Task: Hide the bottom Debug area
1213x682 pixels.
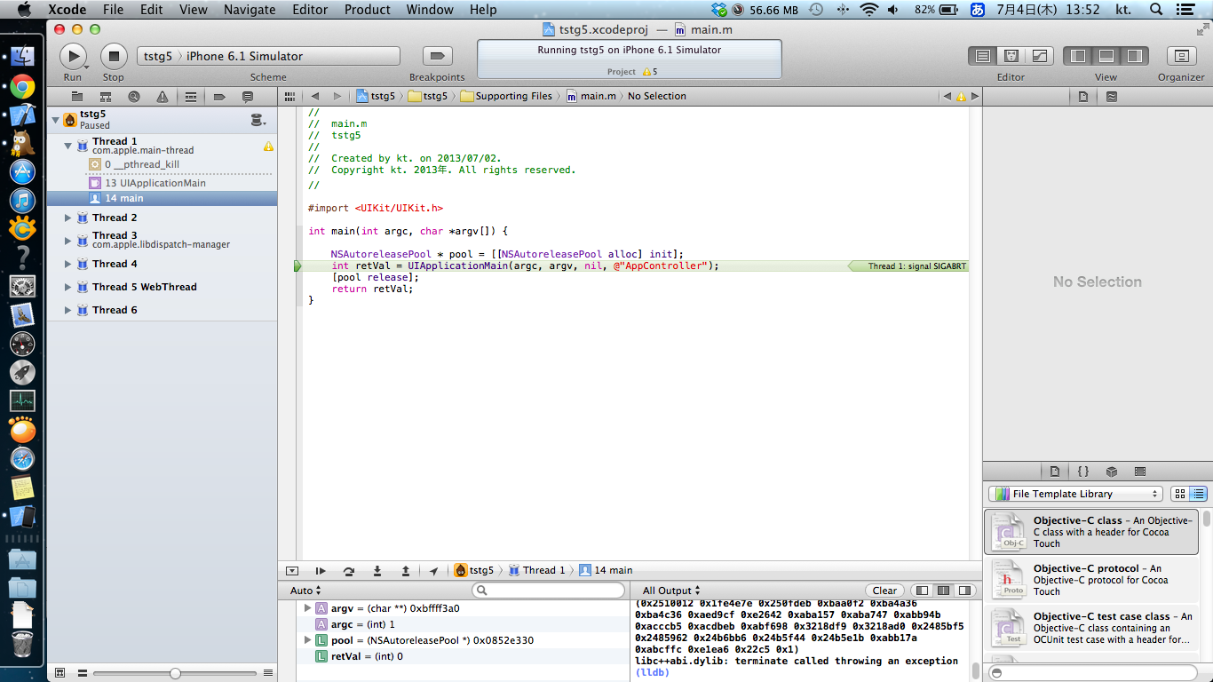Action: point(1106,56)
